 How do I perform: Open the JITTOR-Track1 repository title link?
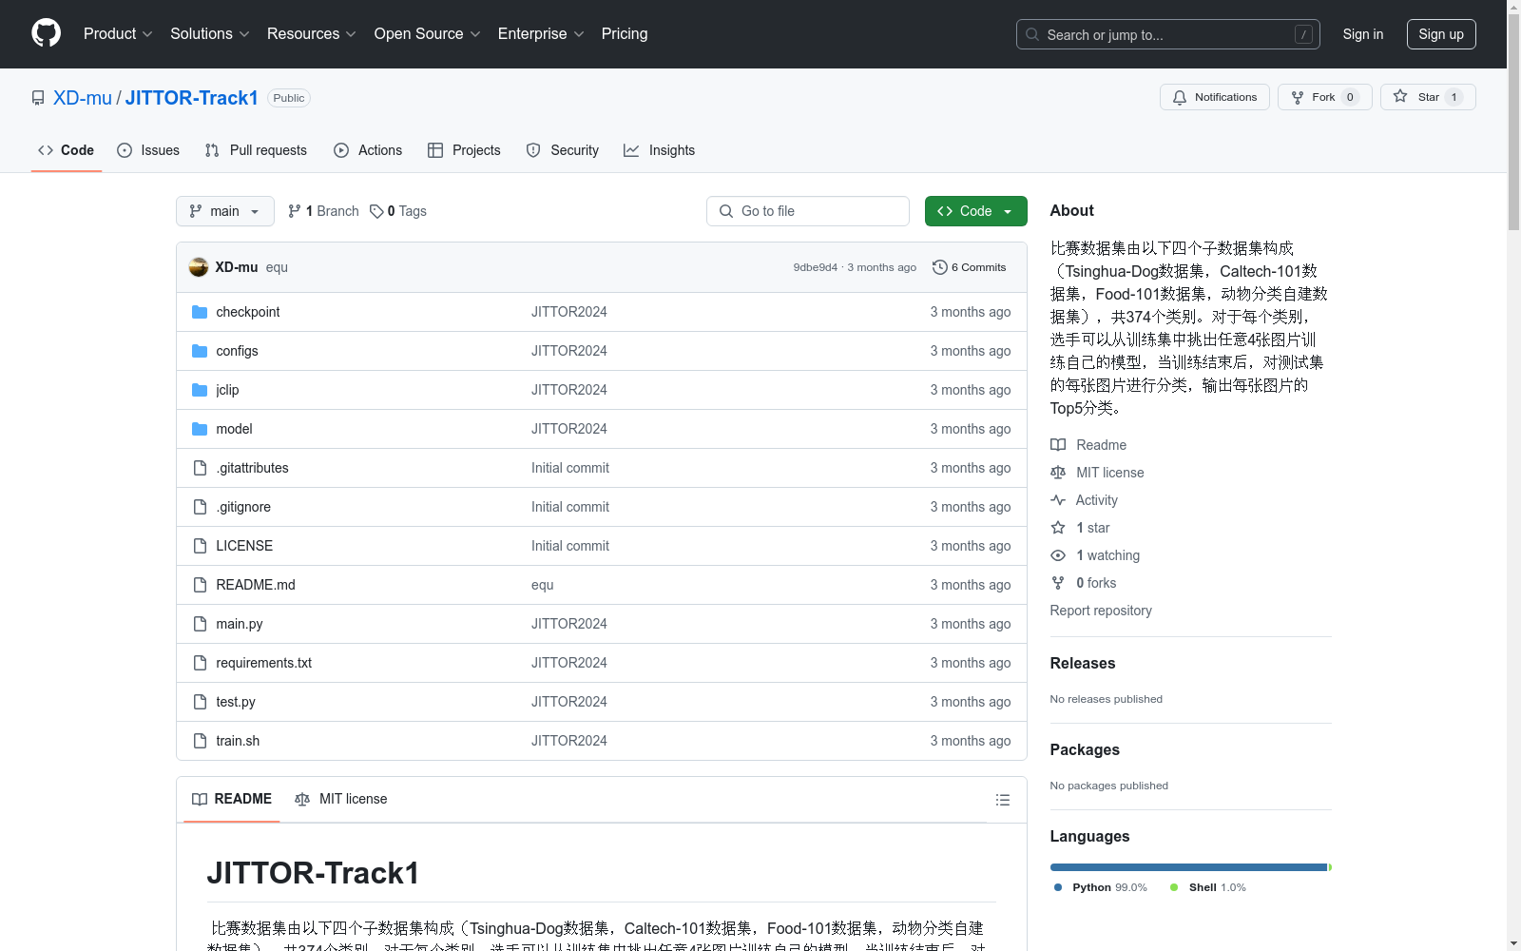192,98
